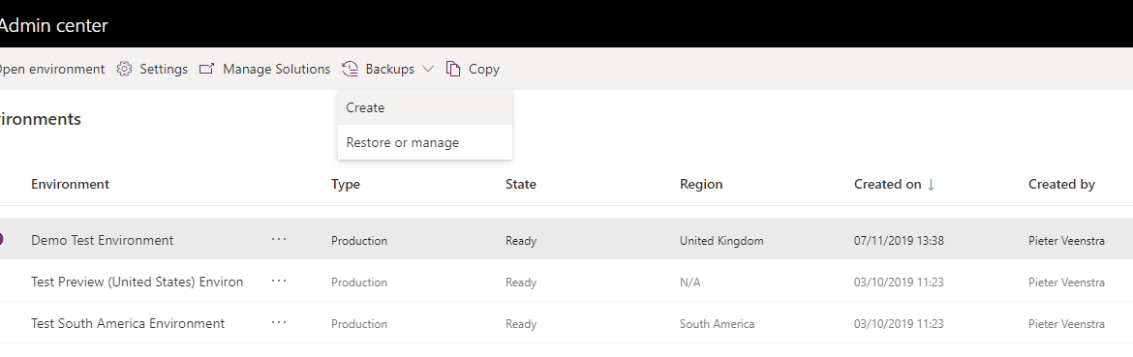Sort by the Region column header

(701, 184)
